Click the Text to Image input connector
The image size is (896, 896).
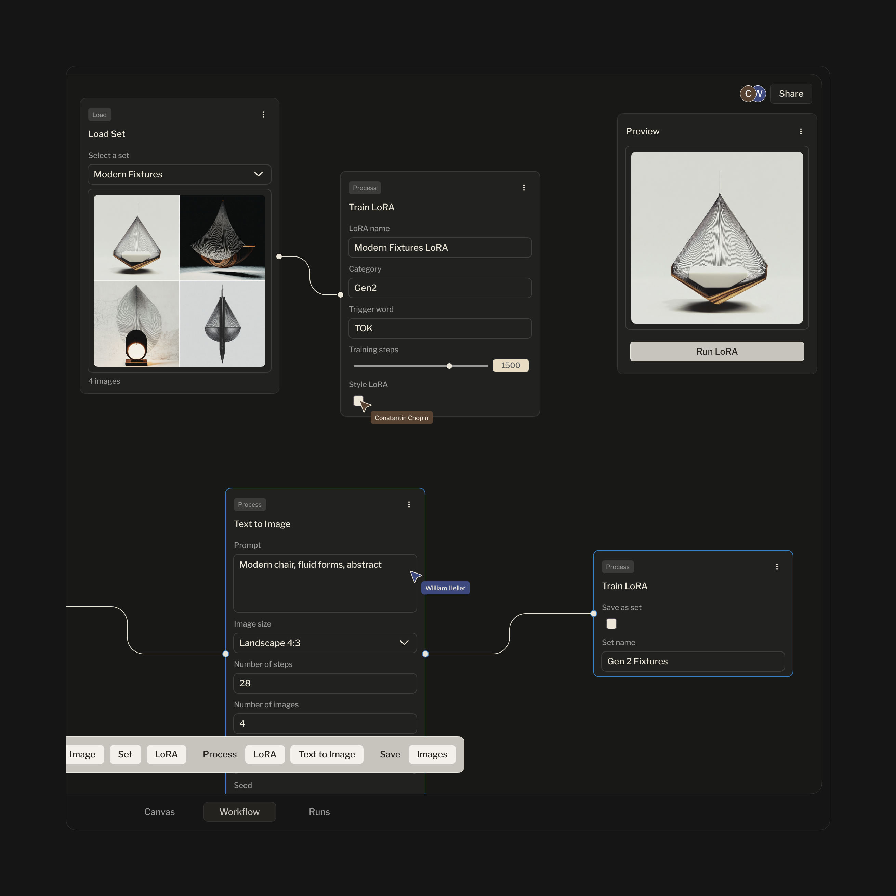pos(226,654)
